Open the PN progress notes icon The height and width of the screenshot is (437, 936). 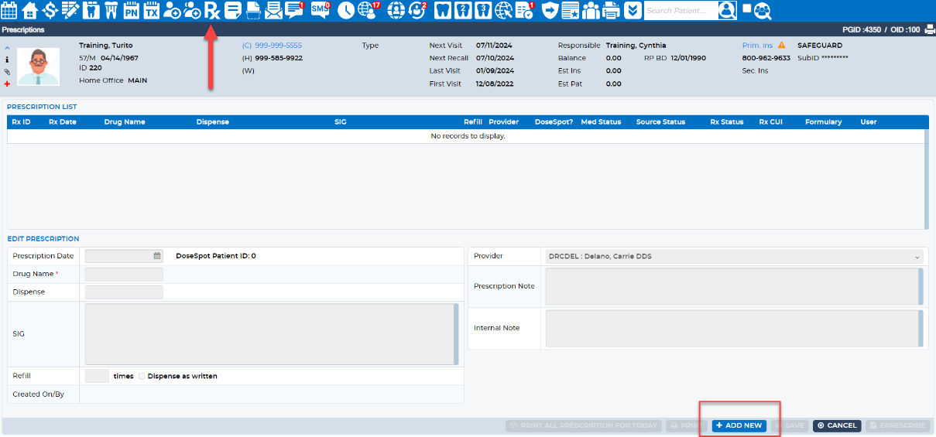pyautogui.click(x=131, y=10)
